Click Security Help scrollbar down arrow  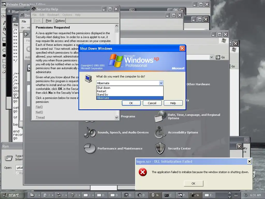[116, 117]
